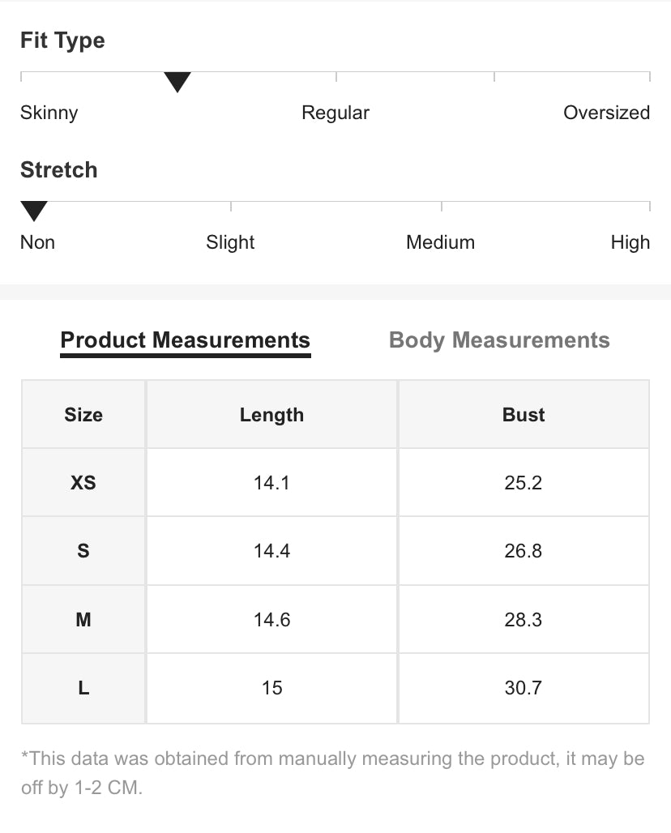Screen dimensions: 671x833
Task: Click the Skinny fit label
Action: tap(49, 113)
